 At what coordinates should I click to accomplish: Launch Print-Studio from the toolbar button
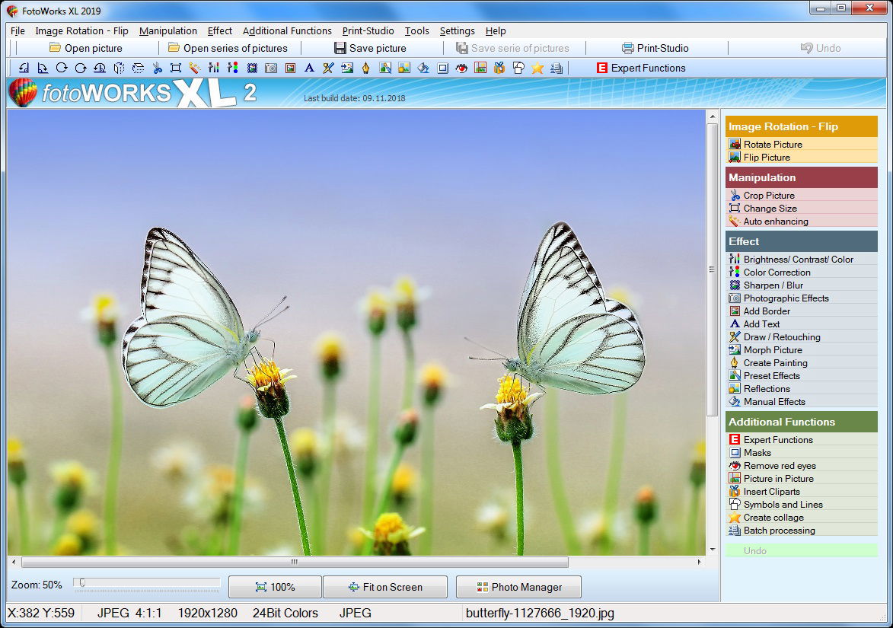coord(655,49)
